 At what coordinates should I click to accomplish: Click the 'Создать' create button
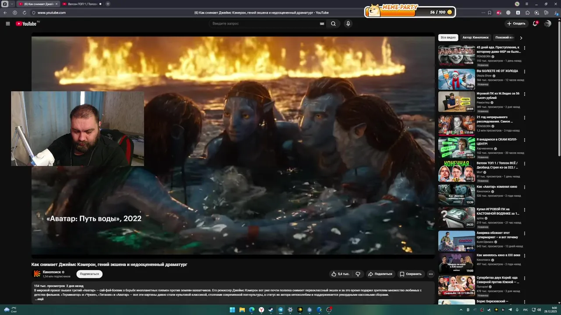coord(516,24)
